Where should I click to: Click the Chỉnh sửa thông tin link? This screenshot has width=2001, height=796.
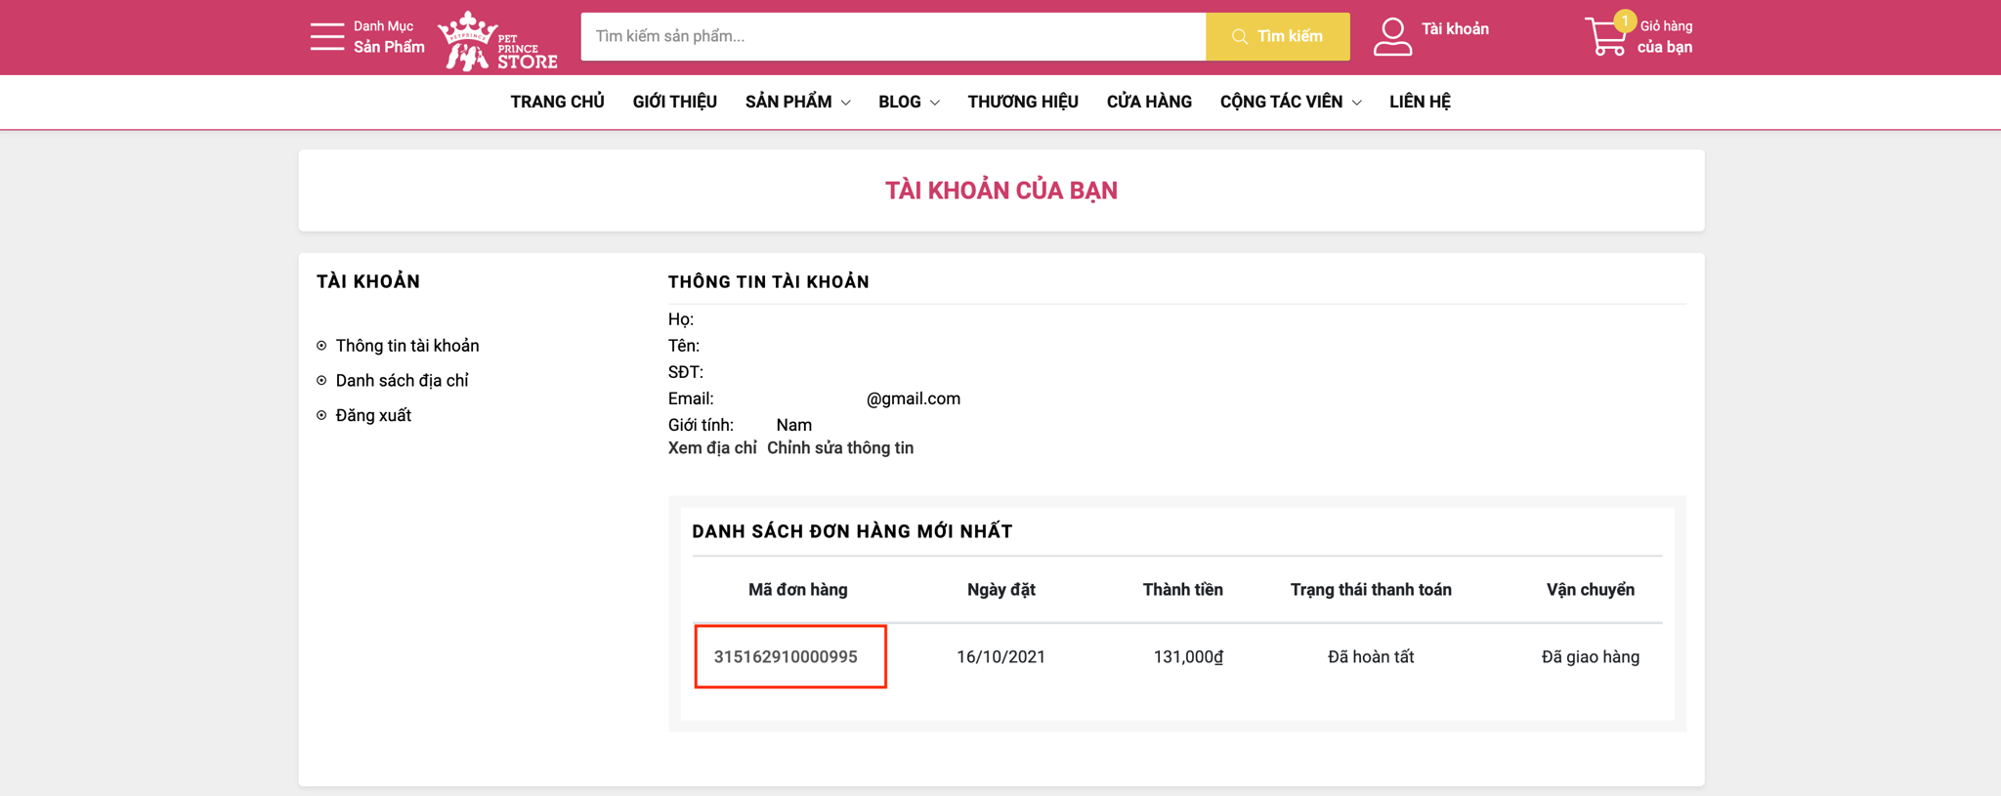coord(840,448)
